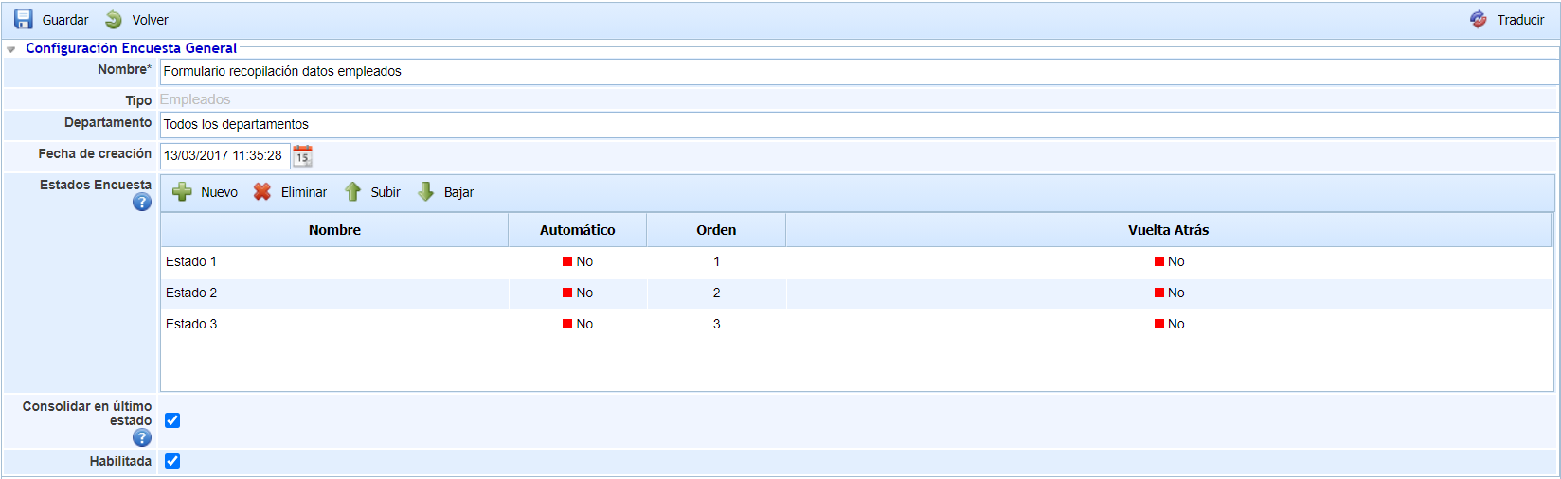Toggle Automático value for Estado 1
Screen dimensions: 1561x479
(x=577, y=262)
